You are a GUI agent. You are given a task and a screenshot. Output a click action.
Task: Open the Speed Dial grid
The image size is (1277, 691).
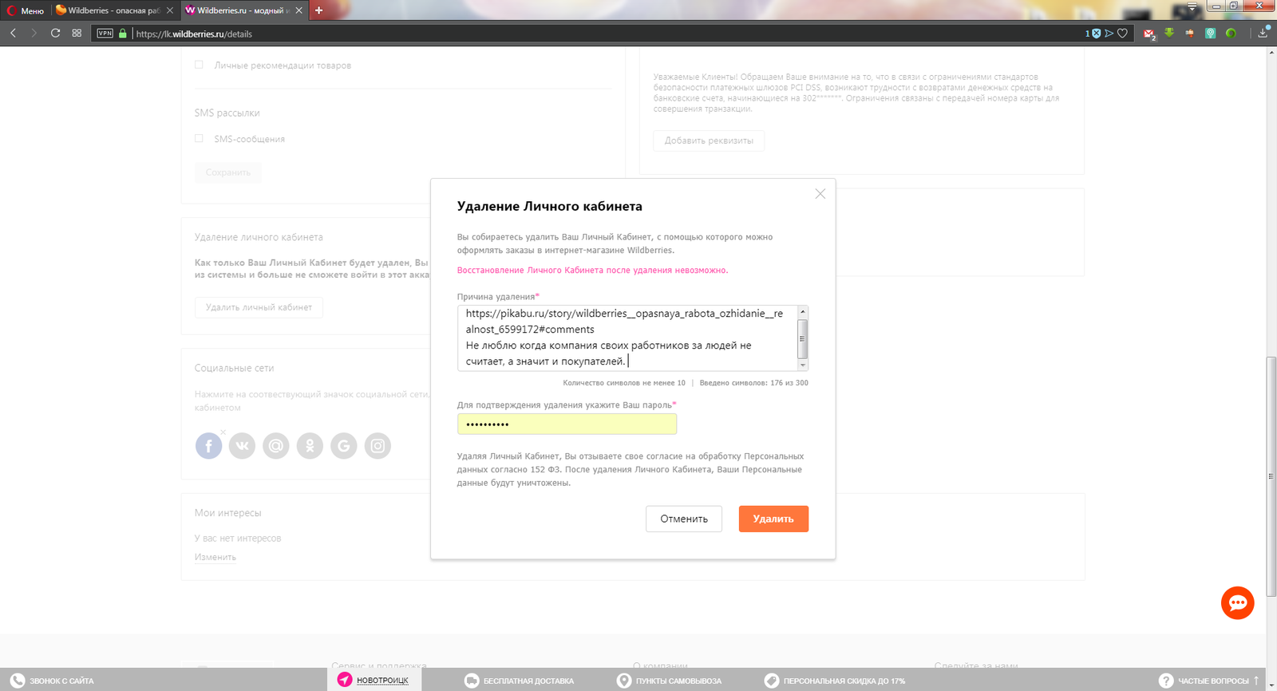[77, 34]
